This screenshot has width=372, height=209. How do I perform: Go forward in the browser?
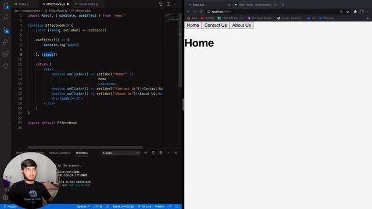[x=195, y=12]
